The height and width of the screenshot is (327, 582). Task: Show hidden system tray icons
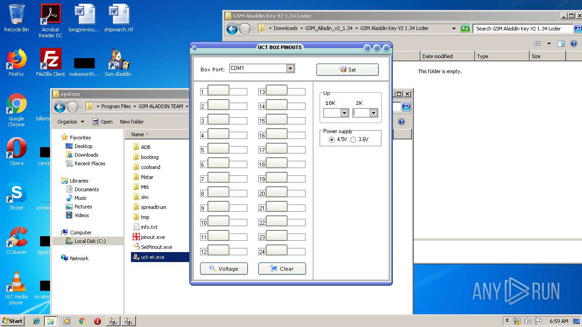pos(507,321)
